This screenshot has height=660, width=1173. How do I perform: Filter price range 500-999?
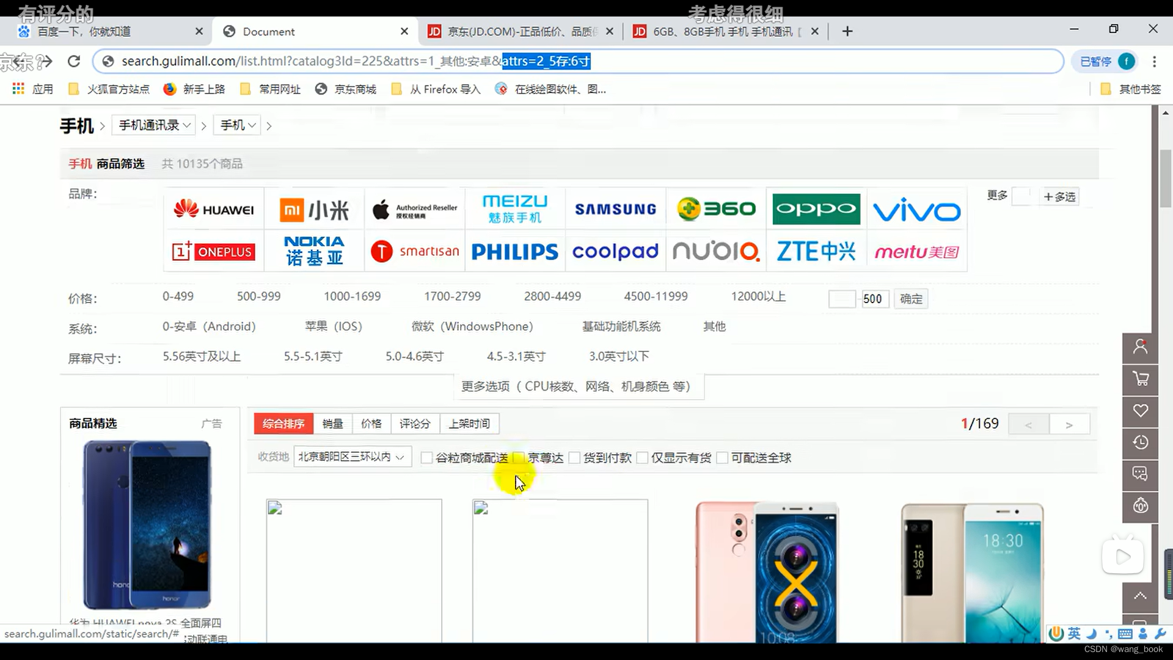click(258, 296)
